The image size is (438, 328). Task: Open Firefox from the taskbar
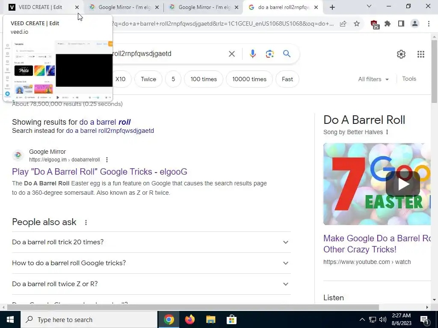[x=190, y=319]
